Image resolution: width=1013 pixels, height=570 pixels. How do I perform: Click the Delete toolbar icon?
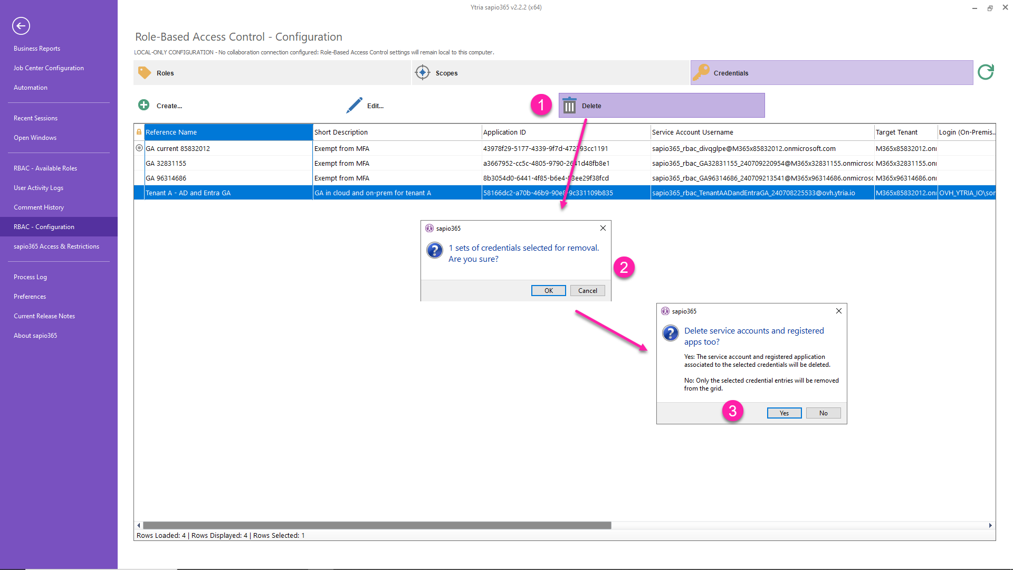(569, 105)
